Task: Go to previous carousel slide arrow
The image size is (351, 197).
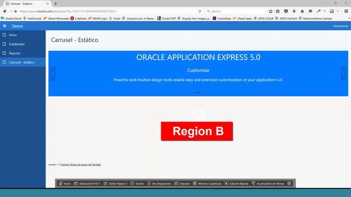Action: click(53, 73)
